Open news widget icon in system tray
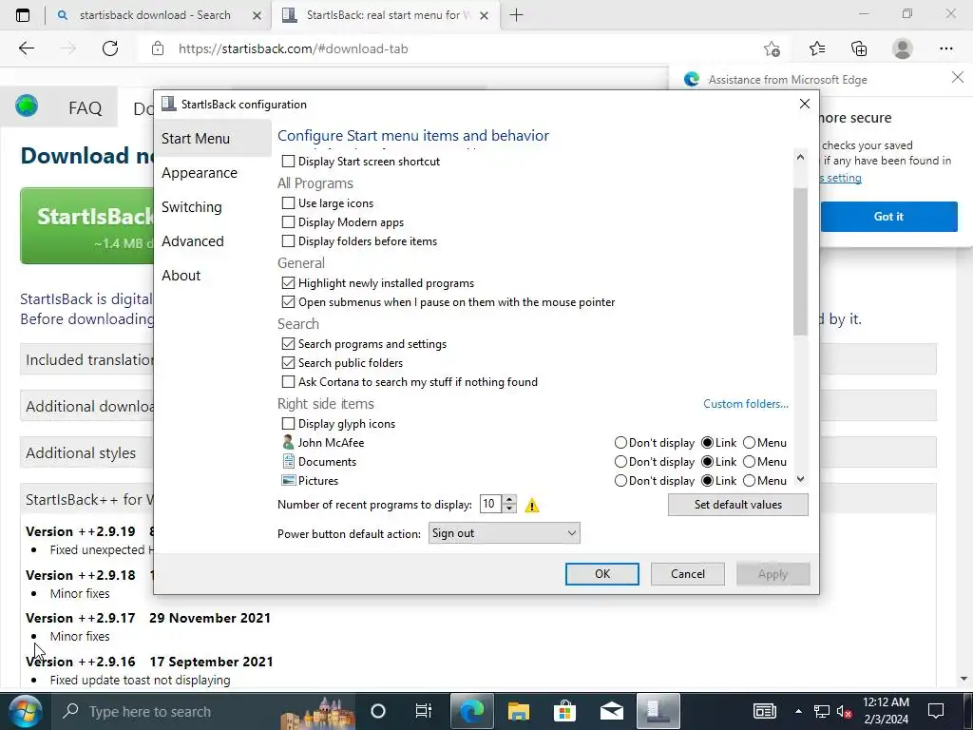 pos(765,711)
